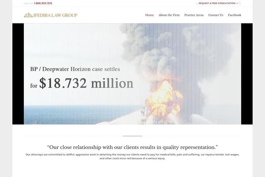
Task: Open the Facebook link in navigation
Action: (235, 15)
